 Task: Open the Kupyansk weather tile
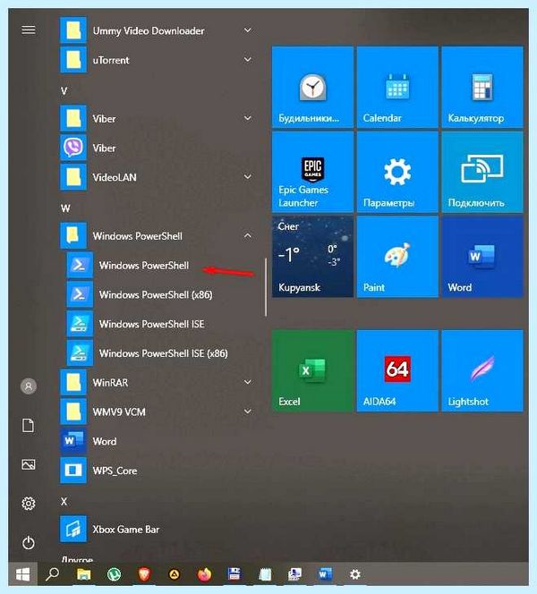312,257
